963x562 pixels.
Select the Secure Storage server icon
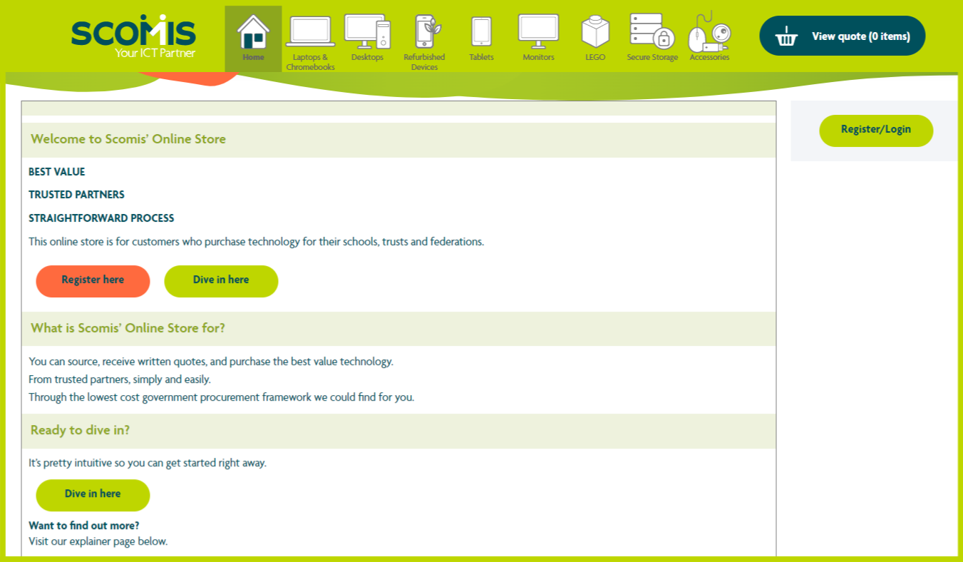652,31
